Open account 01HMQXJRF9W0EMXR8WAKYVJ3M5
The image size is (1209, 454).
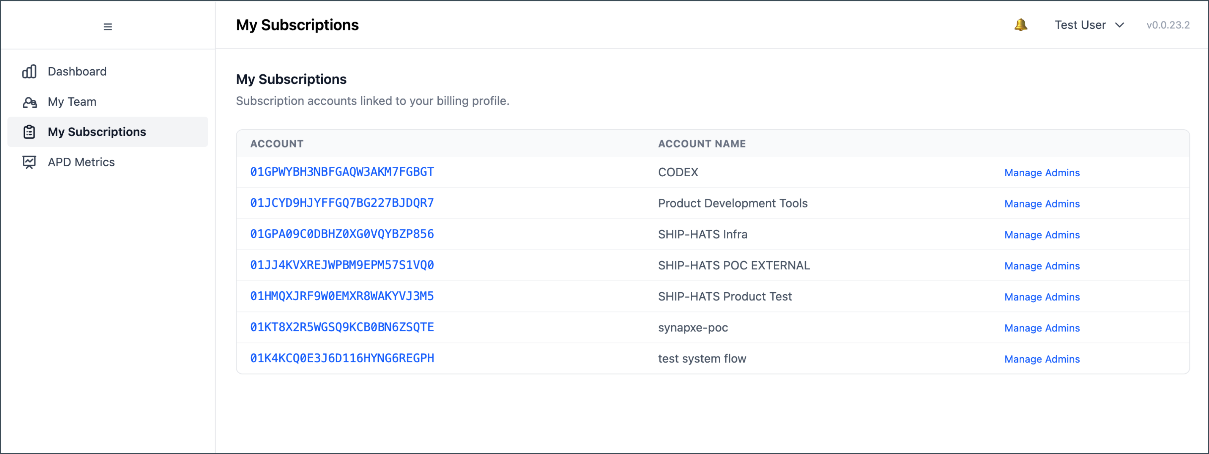342,296
